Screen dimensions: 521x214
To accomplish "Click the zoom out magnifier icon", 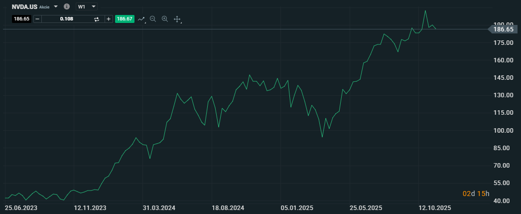I will click(153, 19).
